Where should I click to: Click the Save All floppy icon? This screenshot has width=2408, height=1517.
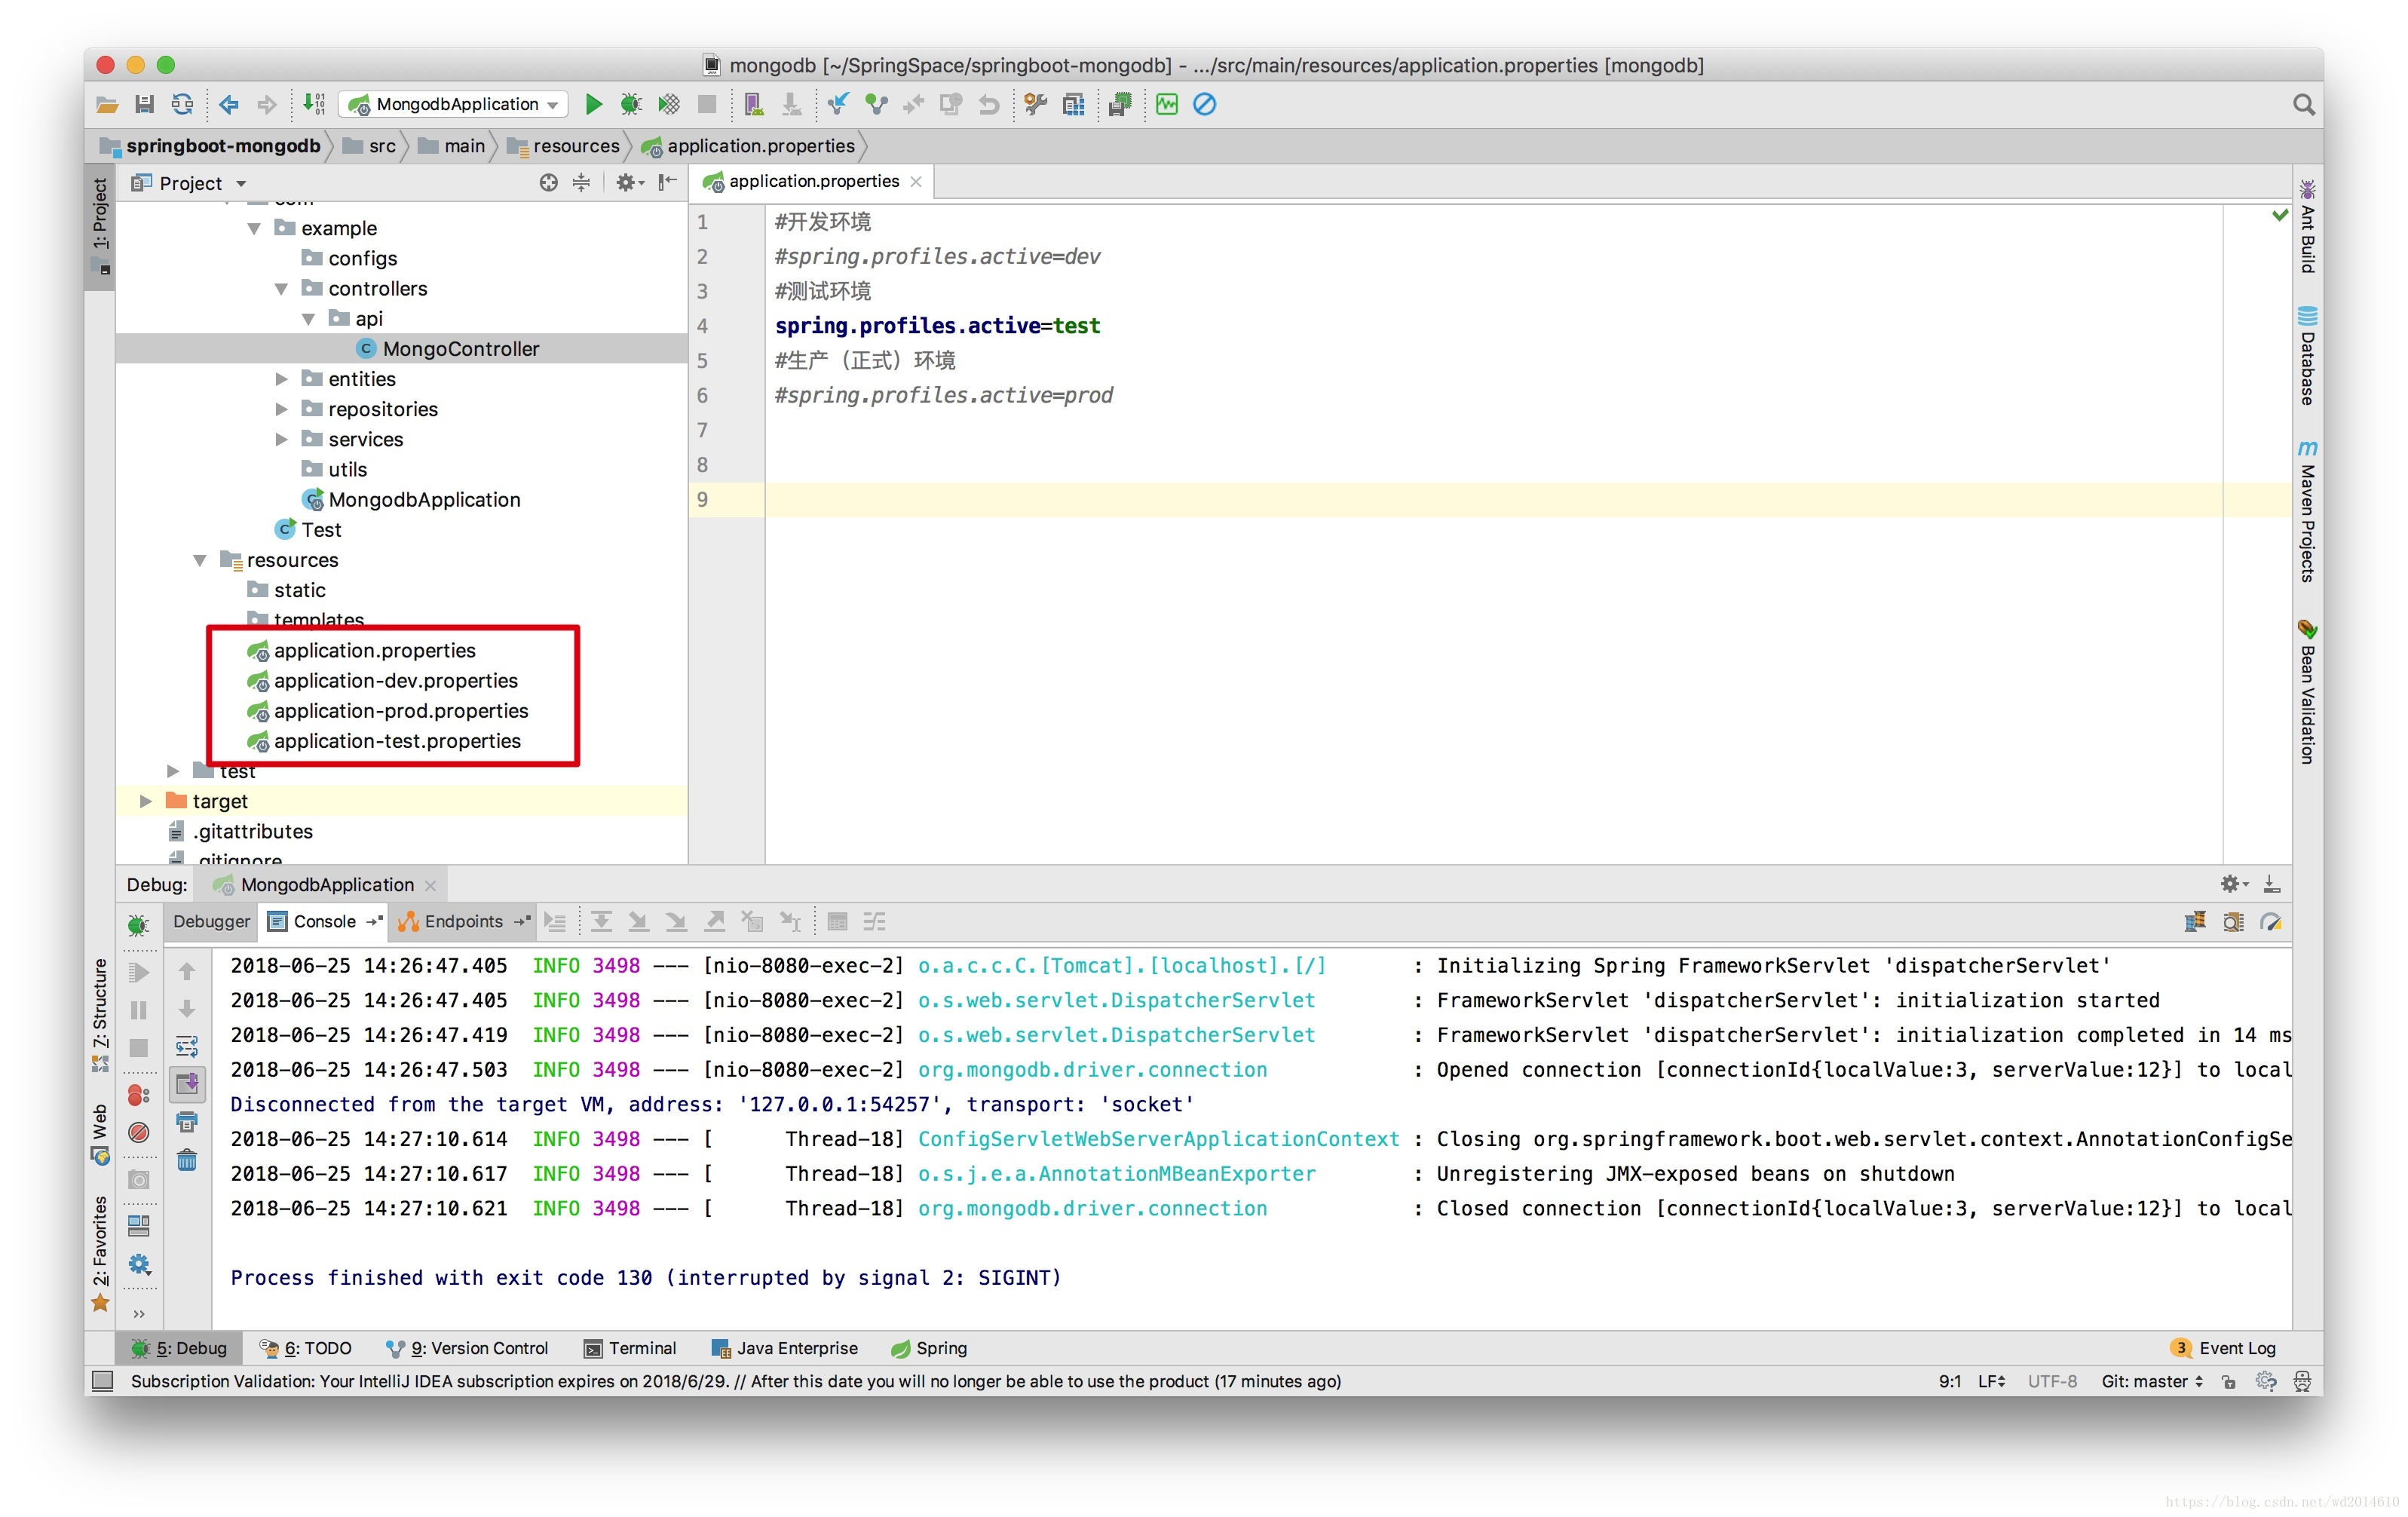click(x=144, y=104)
